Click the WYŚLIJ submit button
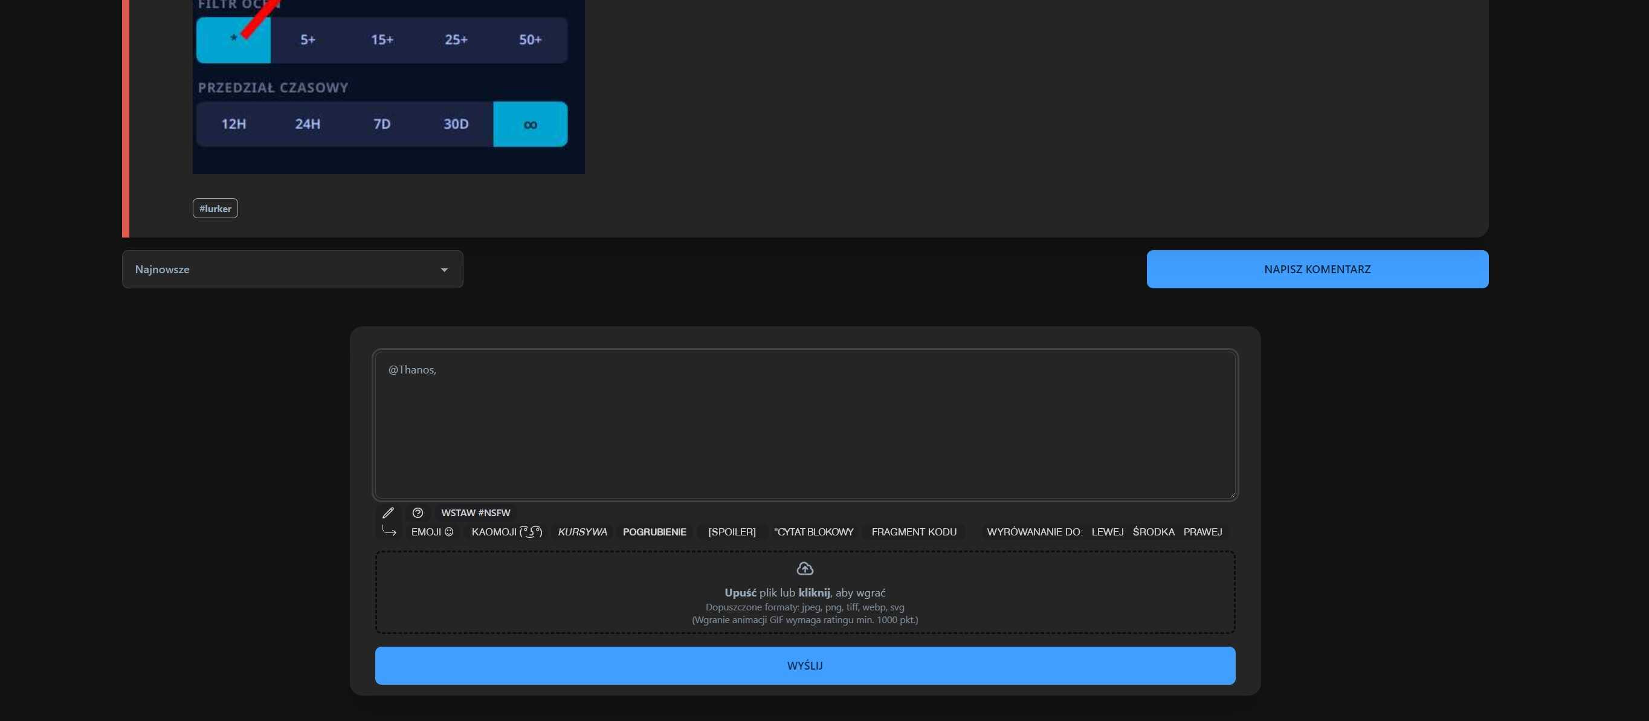 click(x=805, y=666)
